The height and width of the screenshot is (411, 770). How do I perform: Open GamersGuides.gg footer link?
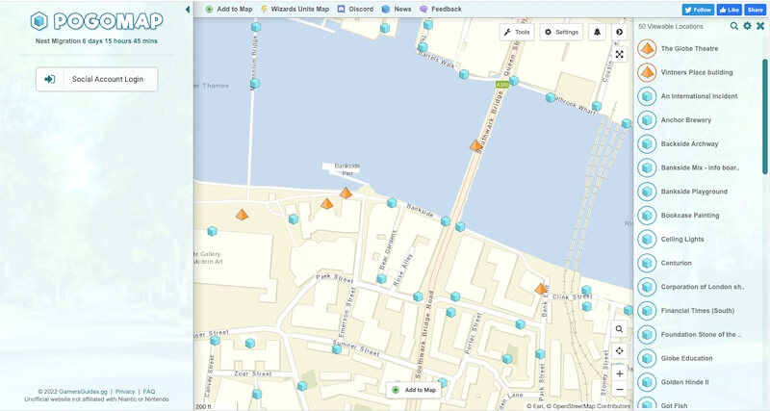click(83, 392)
